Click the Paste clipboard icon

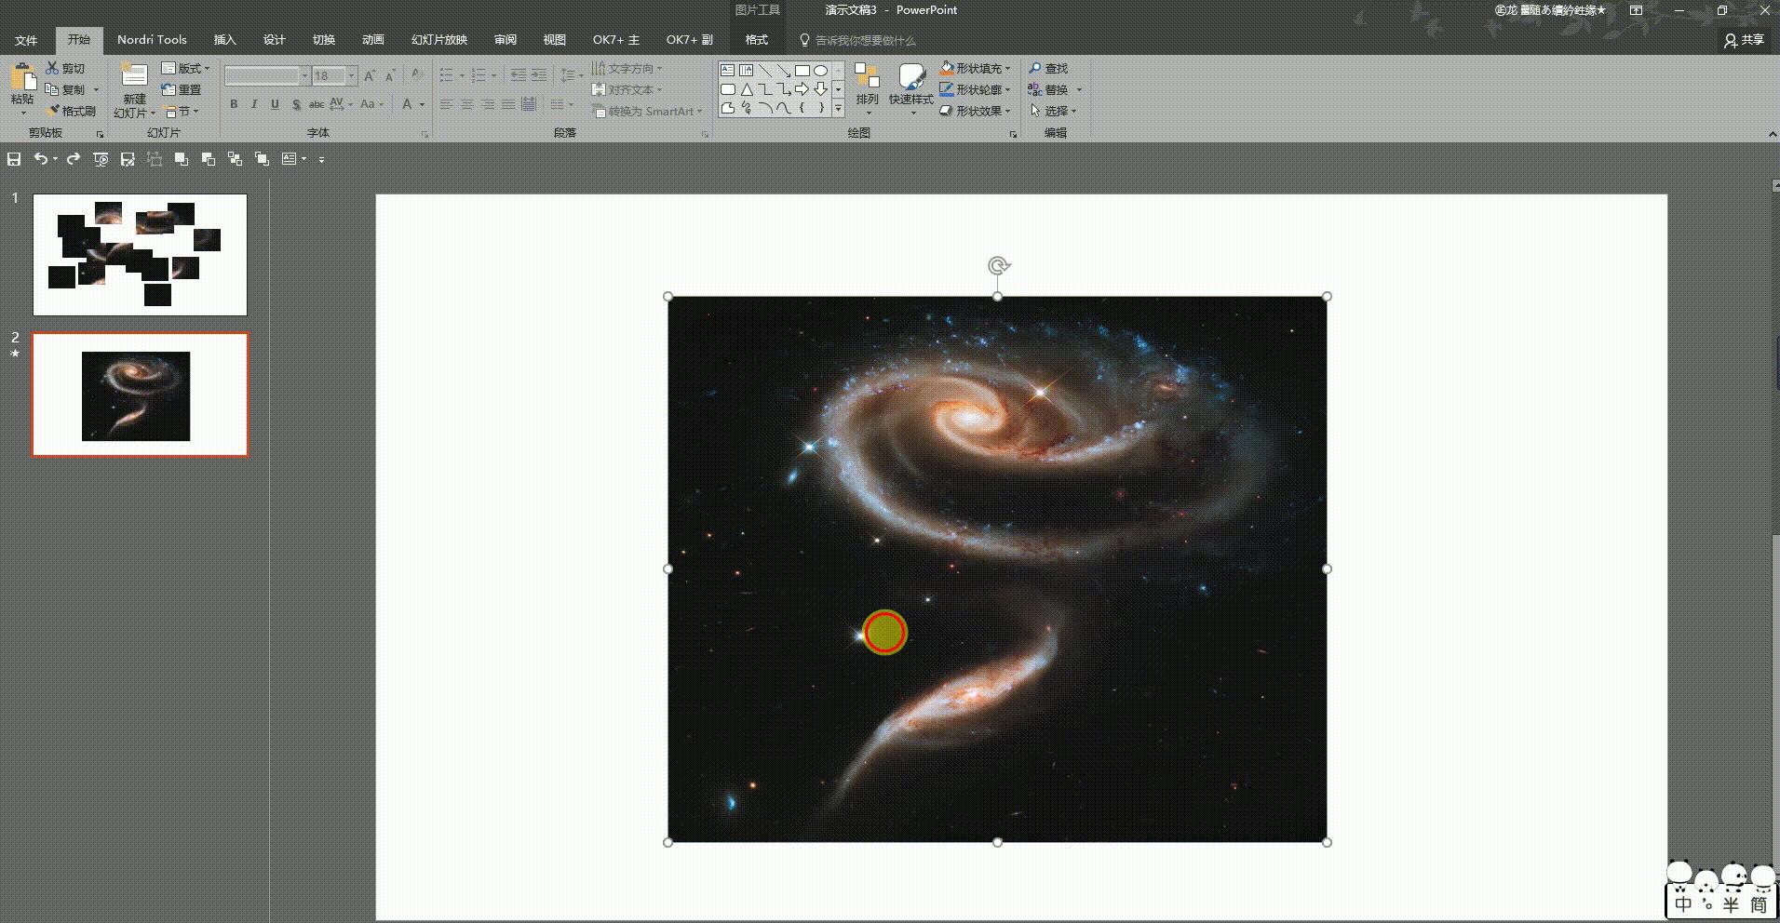point(22,80)
